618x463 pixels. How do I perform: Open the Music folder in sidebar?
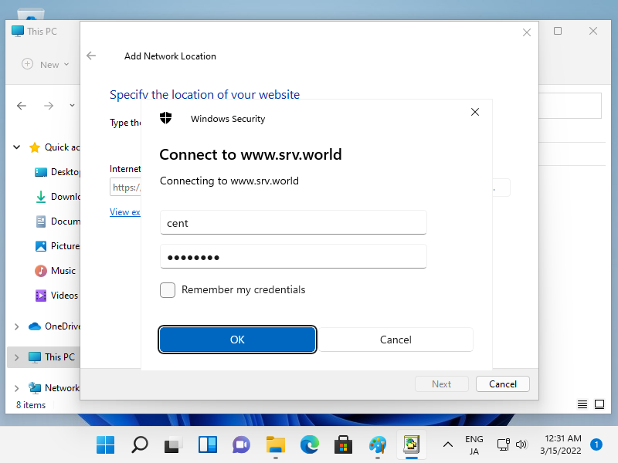pyautogui.click(x=63, y=271)
